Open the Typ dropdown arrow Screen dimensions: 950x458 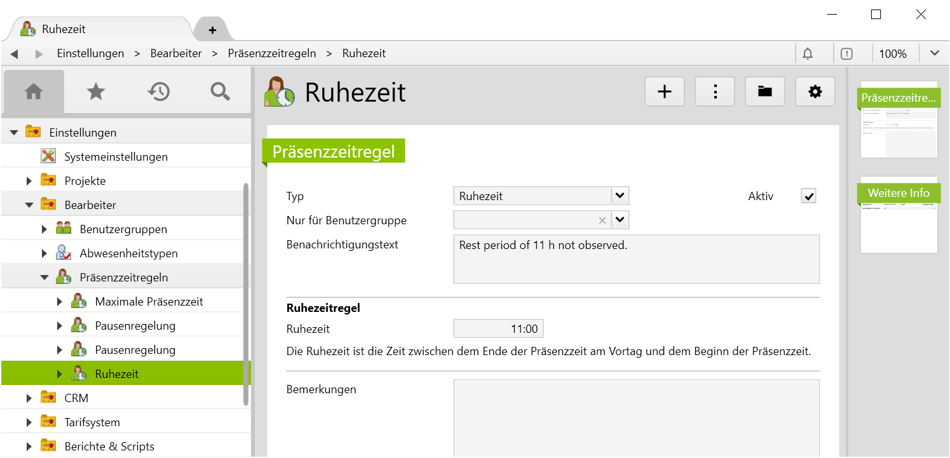620,196
